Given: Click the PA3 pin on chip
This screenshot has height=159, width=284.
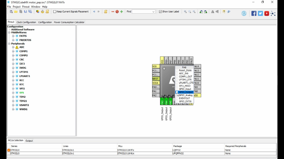Looking at the screenshot, I should (162, 102).
